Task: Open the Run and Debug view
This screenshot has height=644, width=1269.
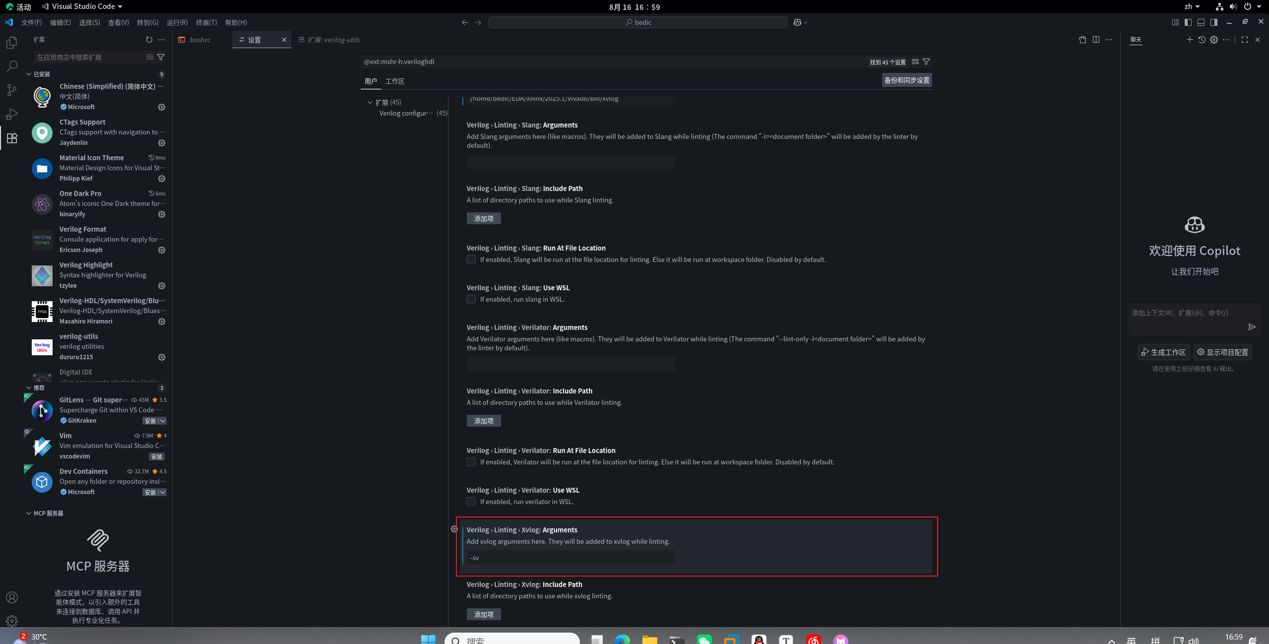Action: tap(12, 114)
